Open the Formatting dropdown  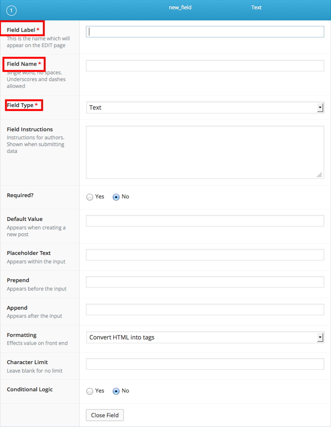[205, 337]
